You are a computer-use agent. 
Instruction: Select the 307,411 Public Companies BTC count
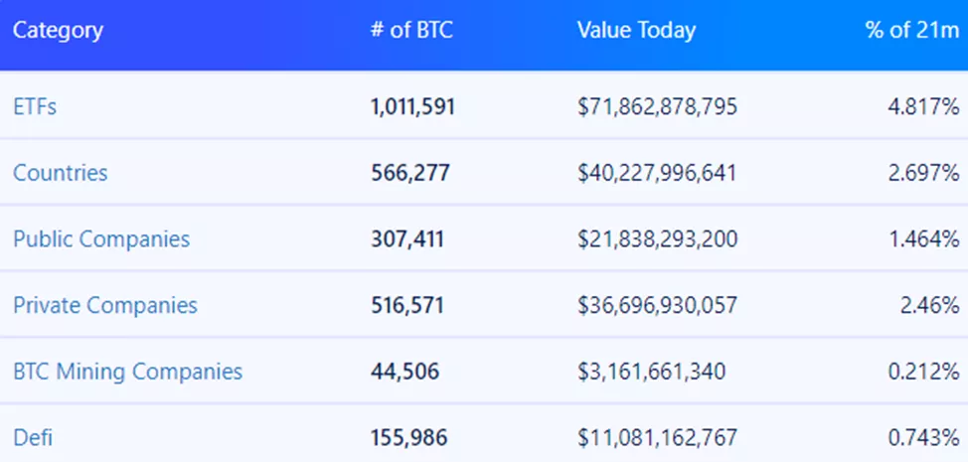407,238
